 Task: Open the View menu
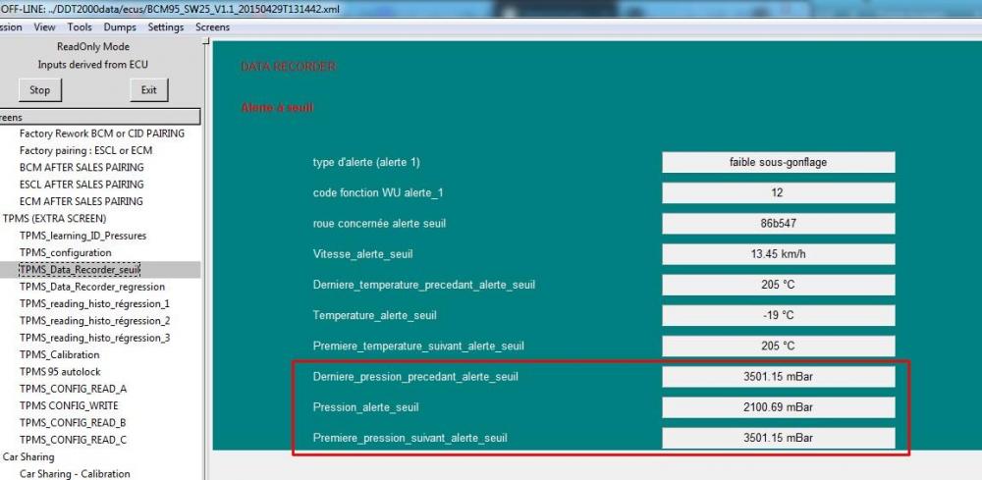[44, 27]
